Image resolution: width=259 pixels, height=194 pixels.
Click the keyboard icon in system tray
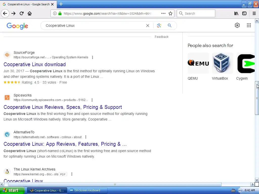coord(233,190)
